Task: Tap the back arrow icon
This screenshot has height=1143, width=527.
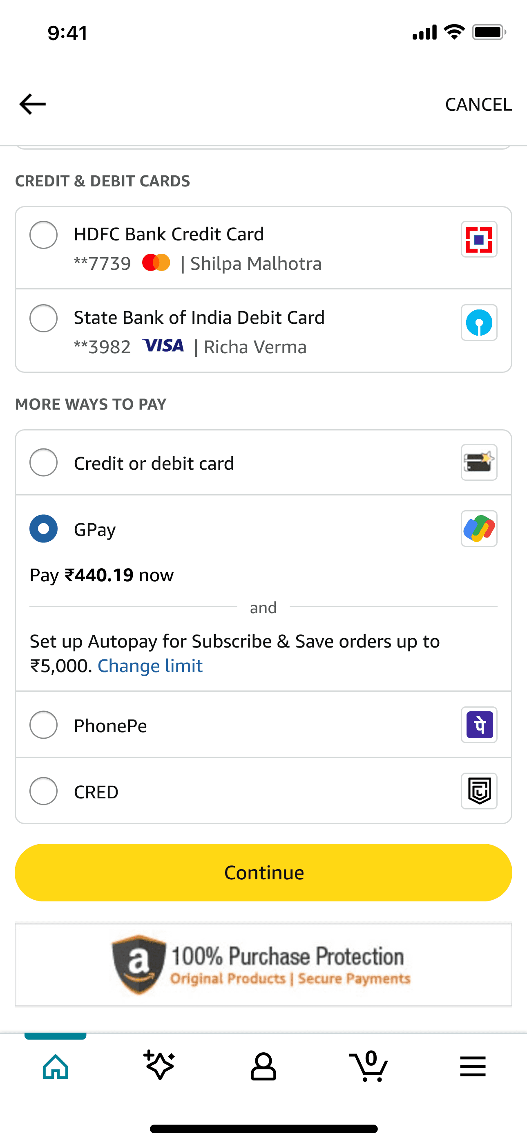Action: coord(32,104)
